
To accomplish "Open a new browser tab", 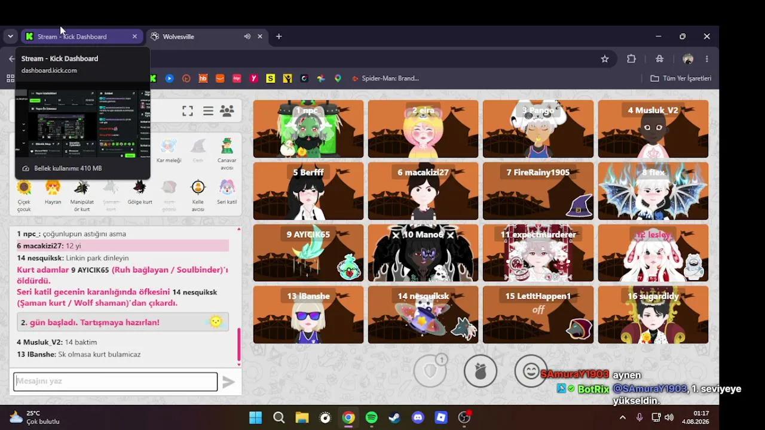I will tap(279, 36).
